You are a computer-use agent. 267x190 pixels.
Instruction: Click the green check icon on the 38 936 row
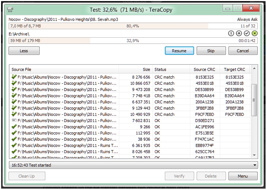[14, 139]
